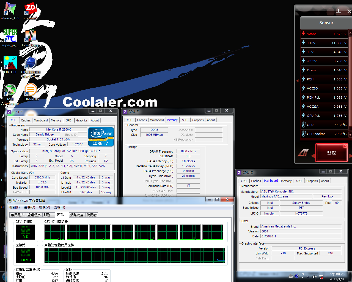The width and height of the screenshot is (352, 282).
Task: Open Caches tab in CPU-Z processor window
Action: [x=26, y=120]
